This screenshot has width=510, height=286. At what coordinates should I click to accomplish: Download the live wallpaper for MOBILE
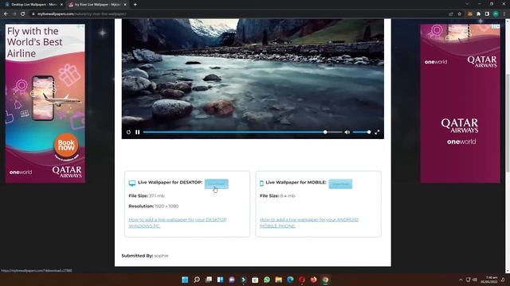pyautogui.click(x=340, y=184)
